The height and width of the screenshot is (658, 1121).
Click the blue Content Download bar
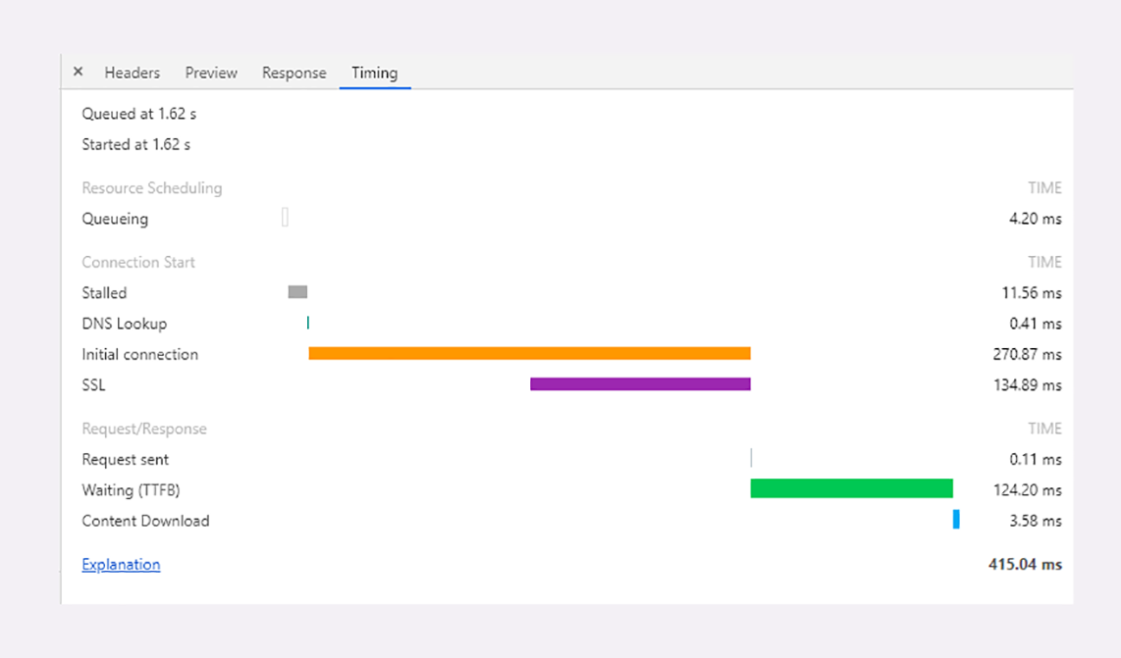(x=956, y=520)
